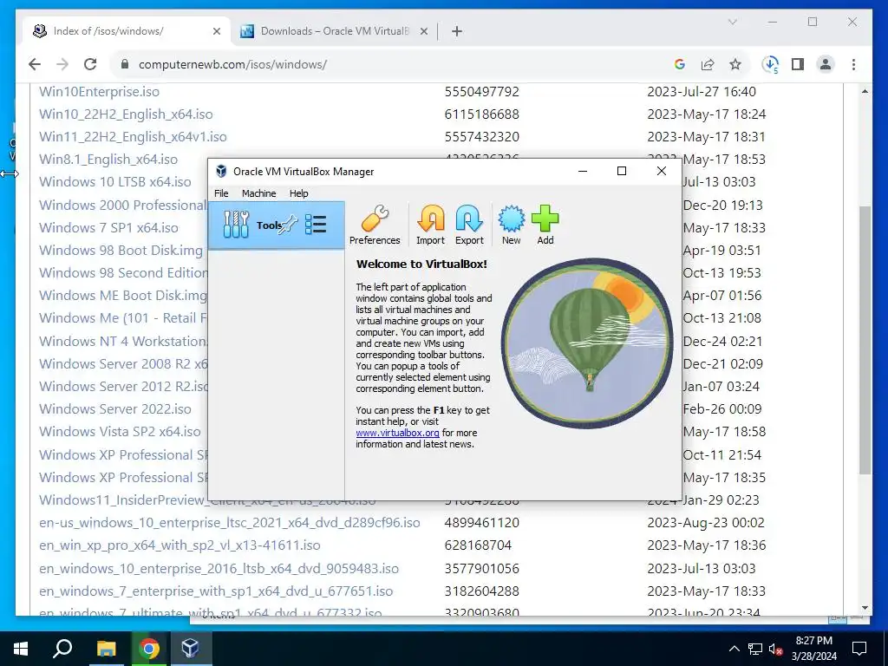Switch to Downloads – Oracle VM VirtualBox tab

pyautogui.click(x=334, y=31)
